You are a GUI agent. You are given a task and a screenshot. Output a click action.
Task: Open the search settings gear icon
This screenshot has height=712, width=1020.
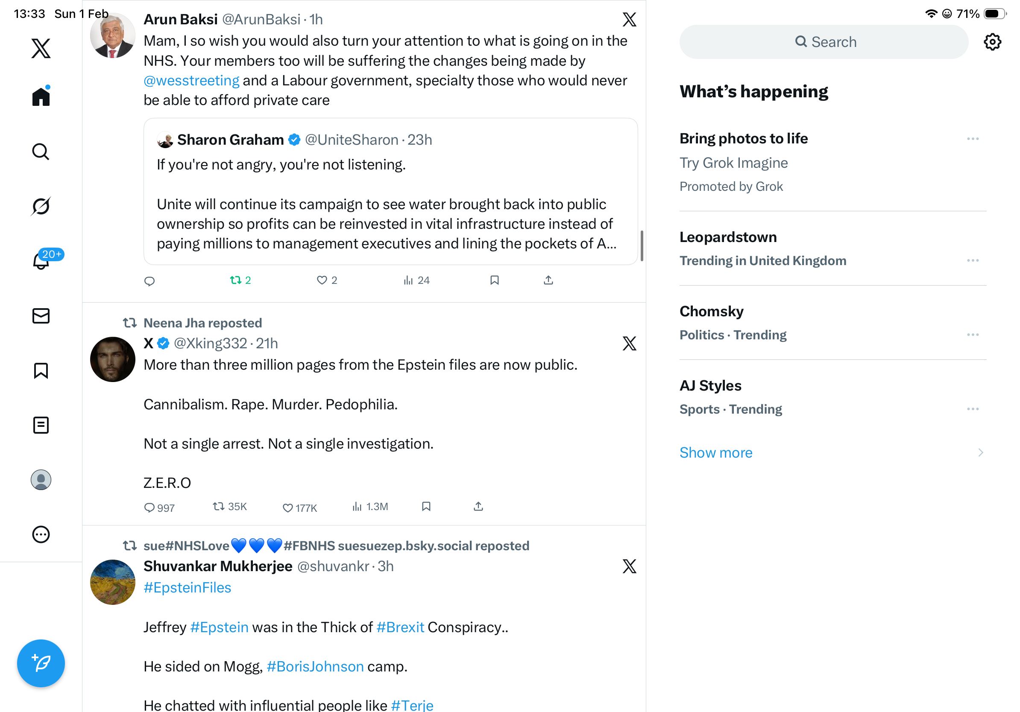992,42
